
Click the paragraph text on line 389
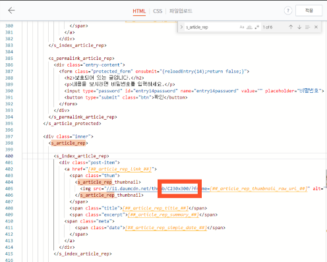pyautogui.click(x=118, y=84)
